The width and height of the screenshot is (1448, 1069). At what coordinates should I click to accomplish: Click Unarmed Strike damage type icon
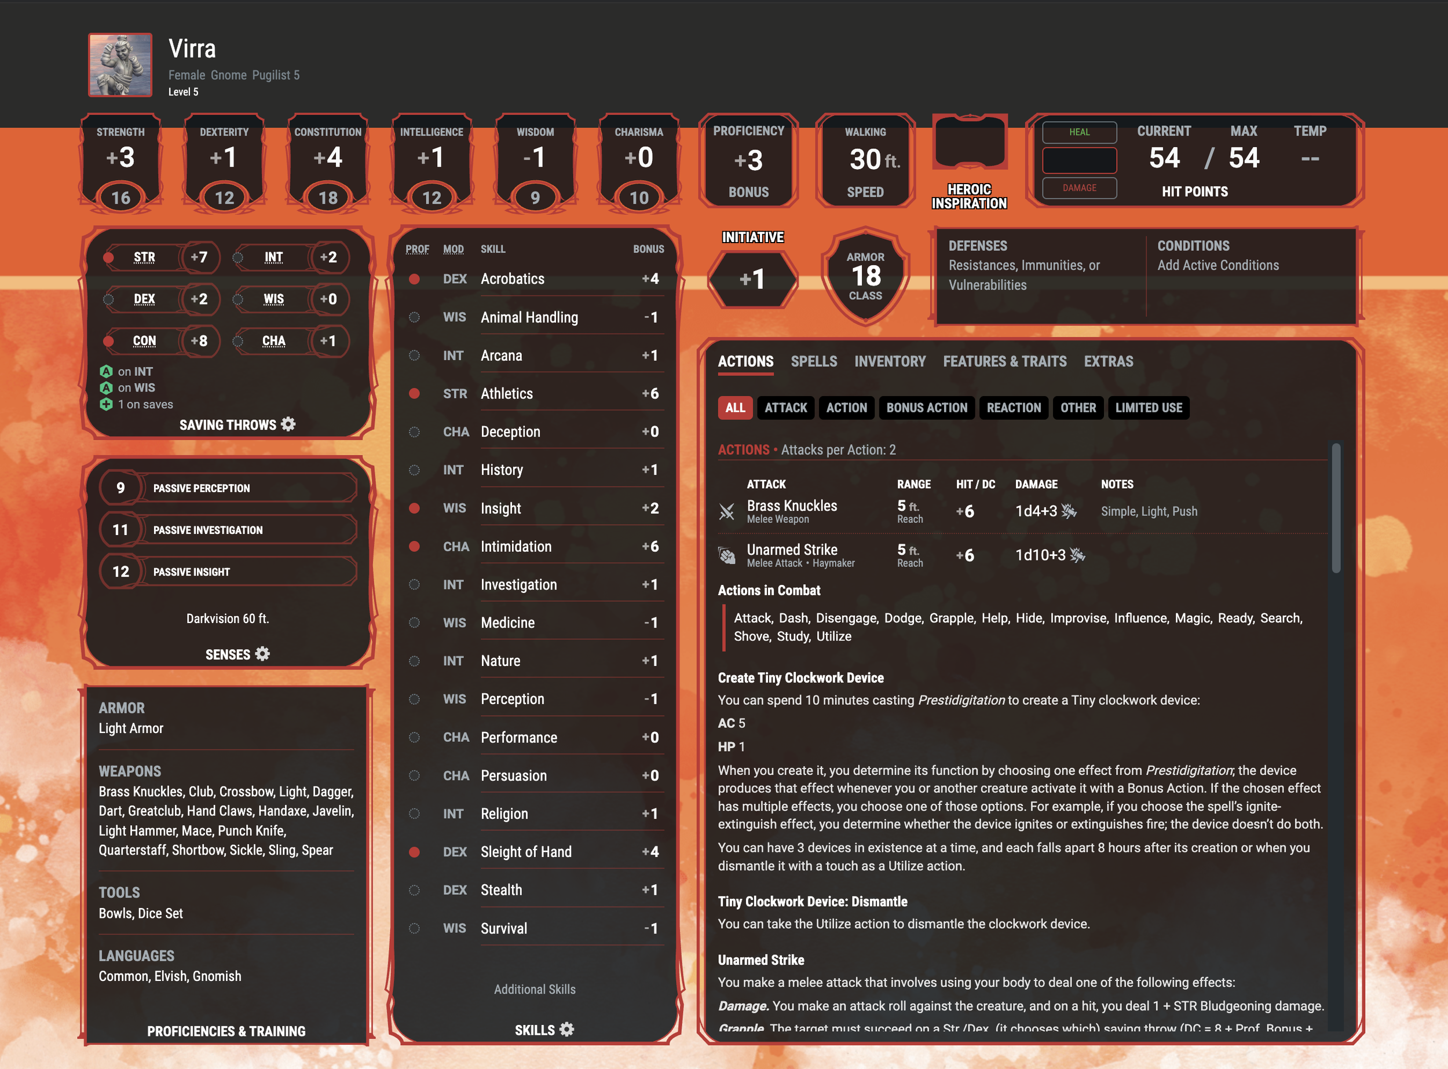click(x=1077, y=555)
